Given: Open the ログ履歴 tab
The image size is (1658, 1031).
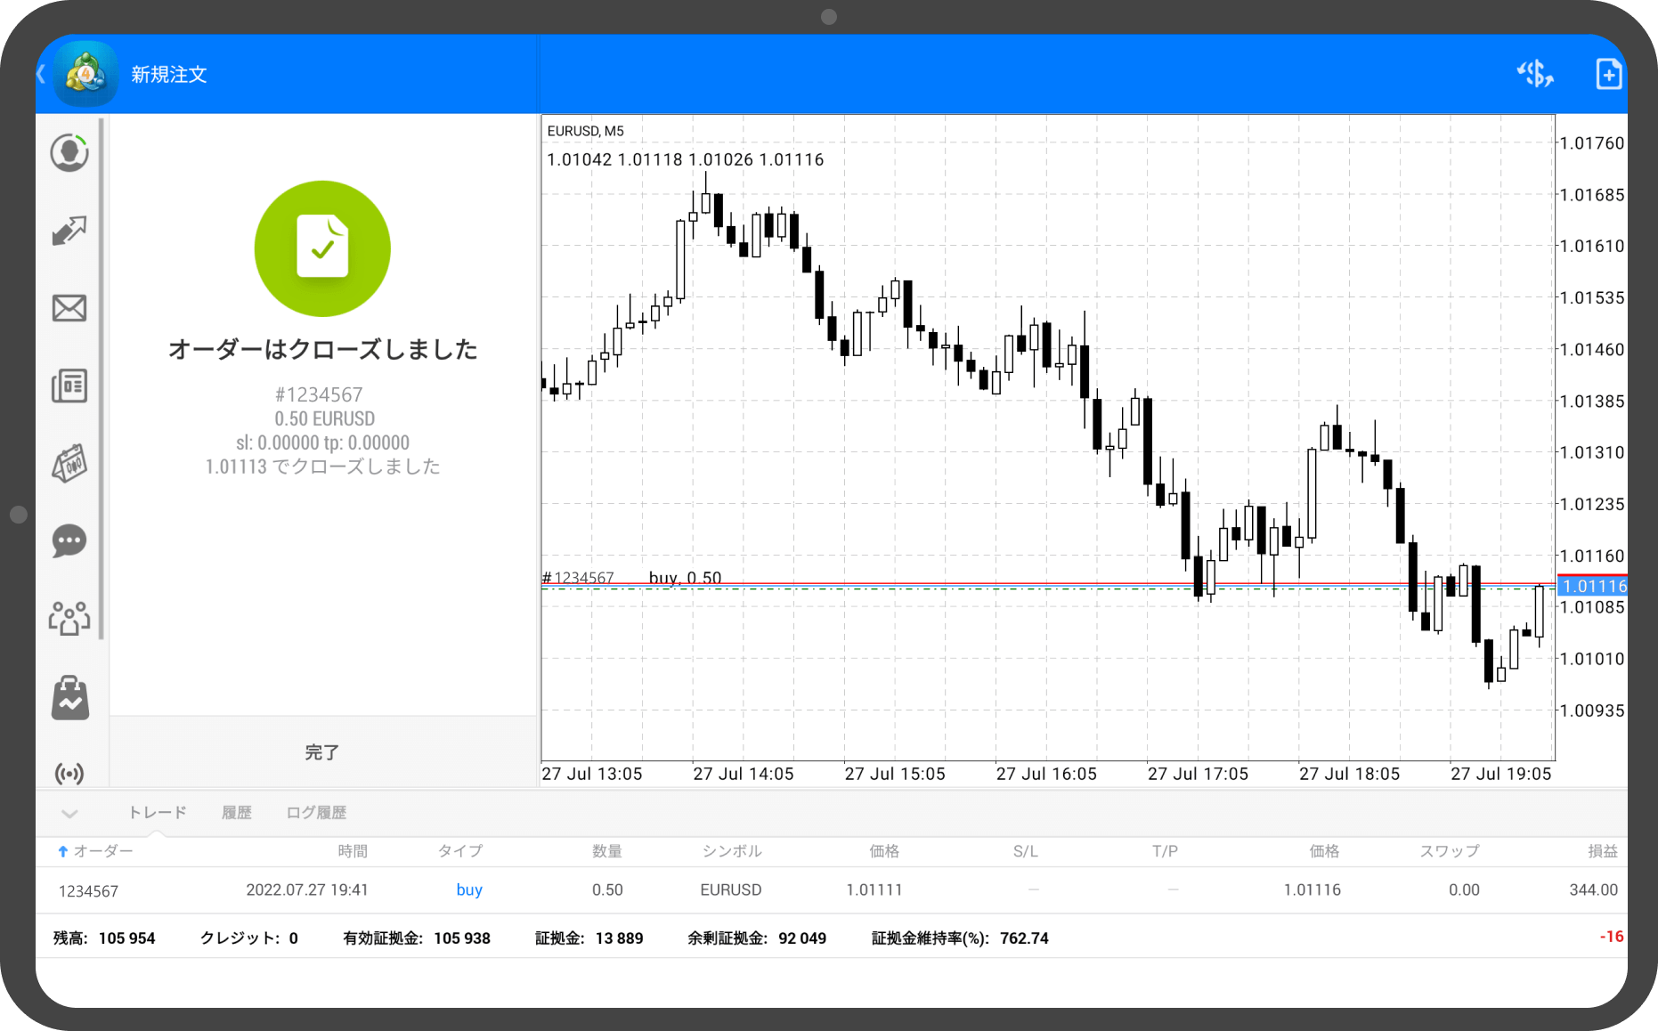Looking at the screenshot, I should (x=316, y=812).
